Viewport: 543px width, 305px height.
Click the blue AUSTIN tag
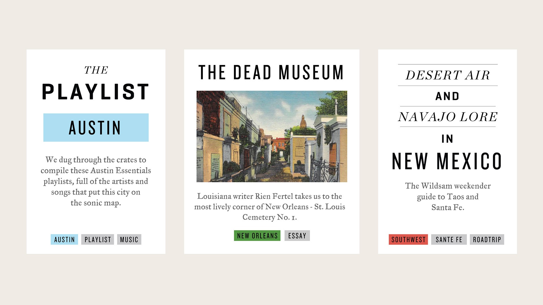[64, 239]
